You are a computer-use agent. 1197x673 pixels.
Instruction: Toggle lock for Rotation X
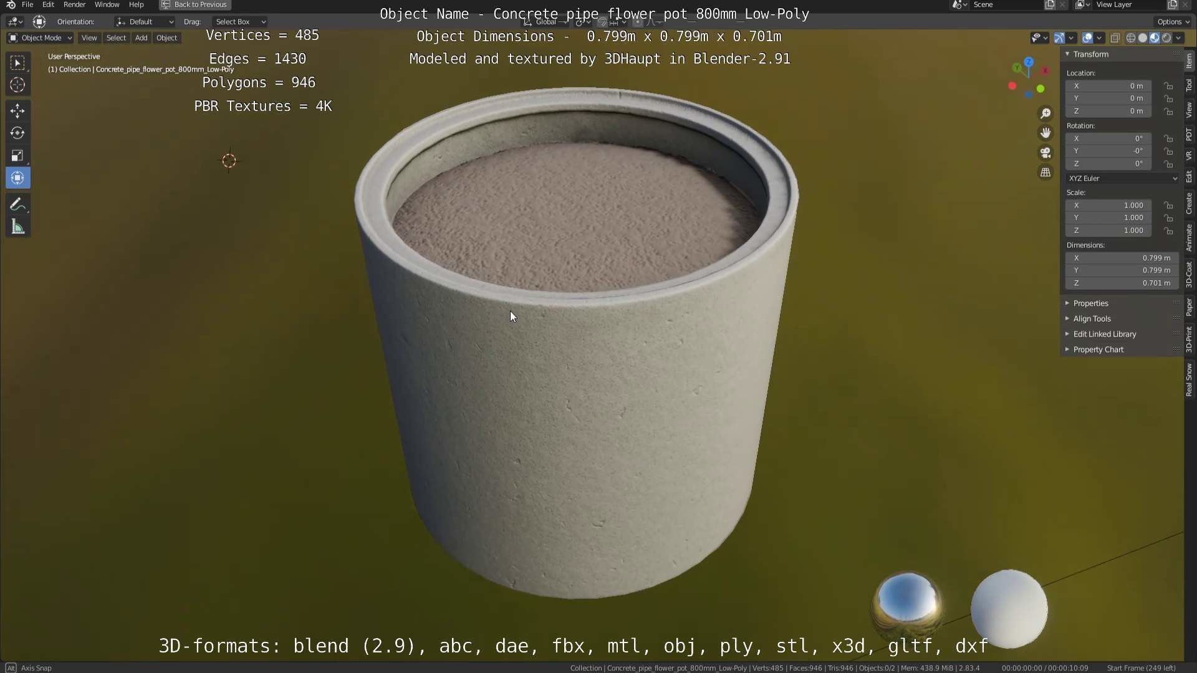coord(1168,138)
